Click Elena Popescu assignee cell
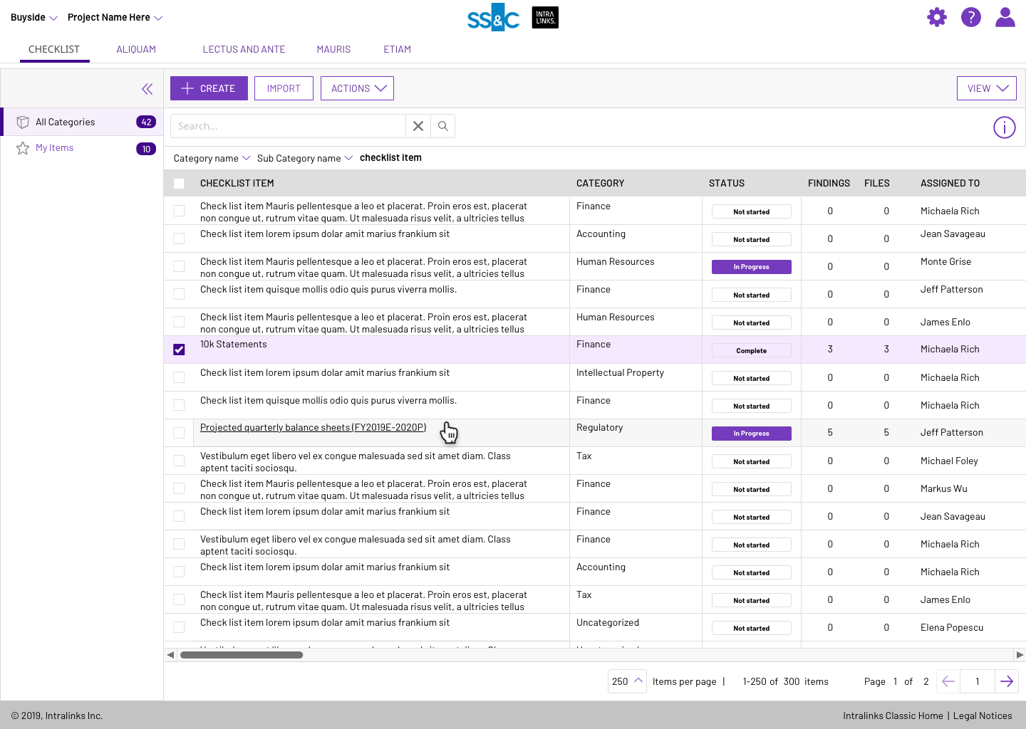 pyautogui.click(x=952, y=627)
